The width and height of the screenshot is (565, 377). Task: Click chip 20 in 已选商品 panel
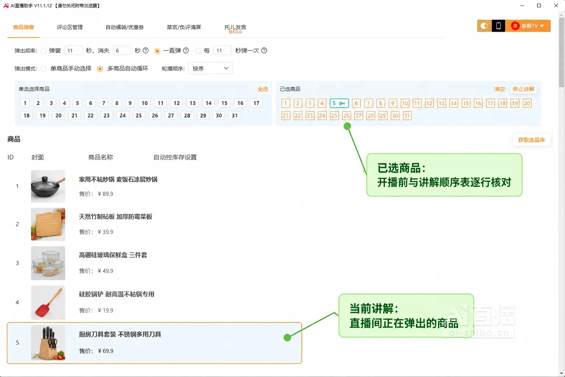pos(527,103)
